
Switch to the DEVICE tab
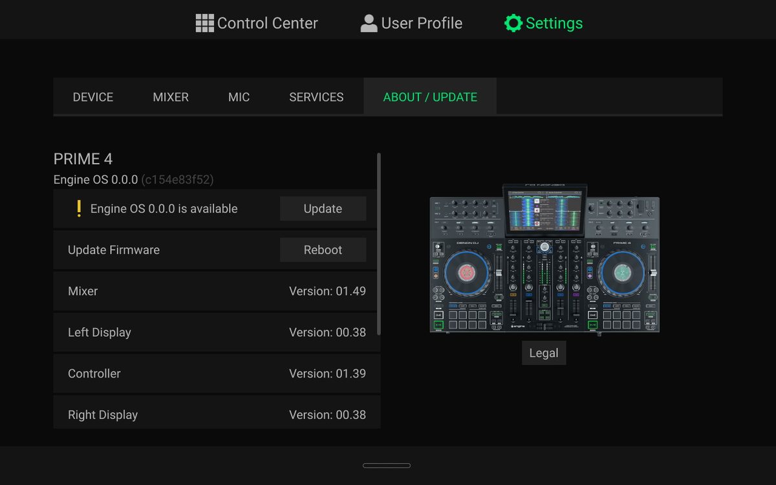(93, 97)
